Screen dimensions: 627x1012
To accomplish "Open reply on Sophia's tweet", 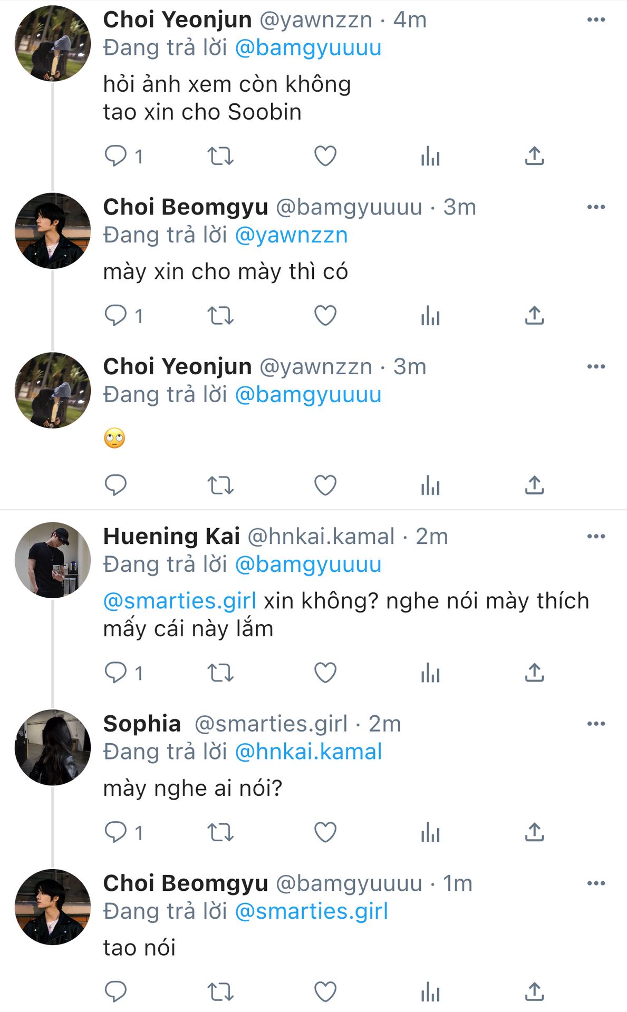I will coord(115,832).
